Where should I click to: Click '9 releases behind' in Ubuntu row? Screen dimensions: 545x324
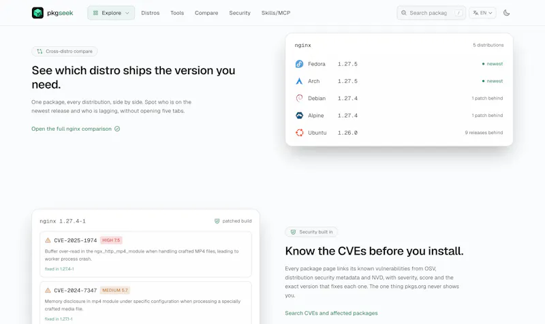point(484,133)
